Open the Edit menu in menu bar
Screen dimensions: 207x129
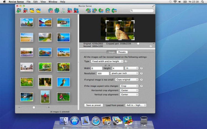tap(35, 2)
